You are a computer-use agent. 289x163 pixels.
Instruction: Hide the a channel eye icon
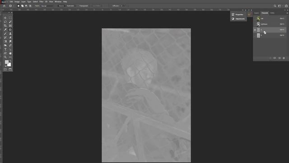point(255,30)
